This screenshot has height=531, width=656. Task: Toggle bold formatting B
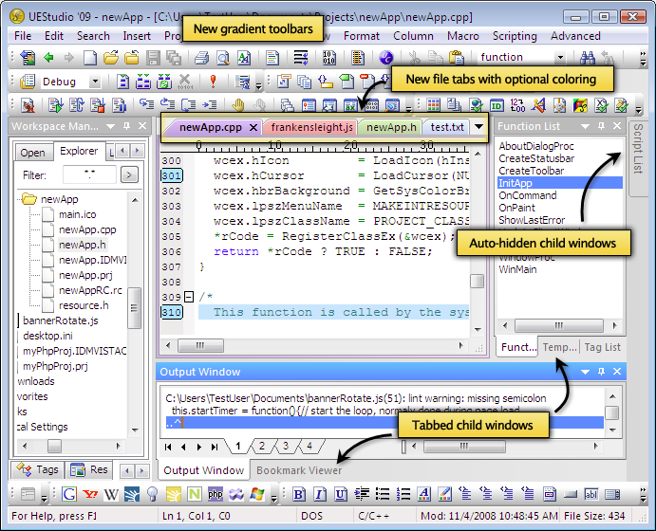[x=298, y=494]
